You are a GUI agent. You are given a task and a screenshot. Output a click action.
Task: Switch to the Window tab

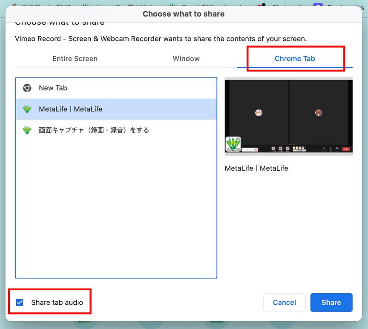click(186, 59)
